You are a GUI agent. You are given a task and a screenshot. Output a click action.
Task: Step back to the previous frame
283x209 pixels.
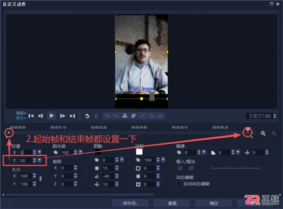40,116
